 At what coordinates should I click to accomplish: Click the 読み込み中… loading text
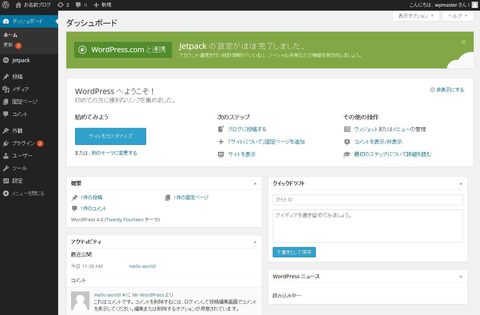click(287, 295)
